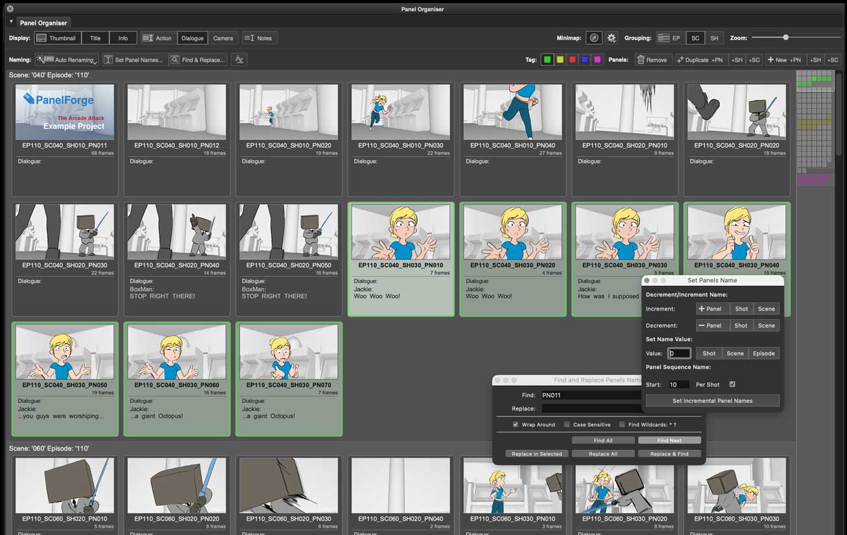Show Action text field on panels
Image resolution: width=847 pixels, height=535 pixels.
coord(158,38)
